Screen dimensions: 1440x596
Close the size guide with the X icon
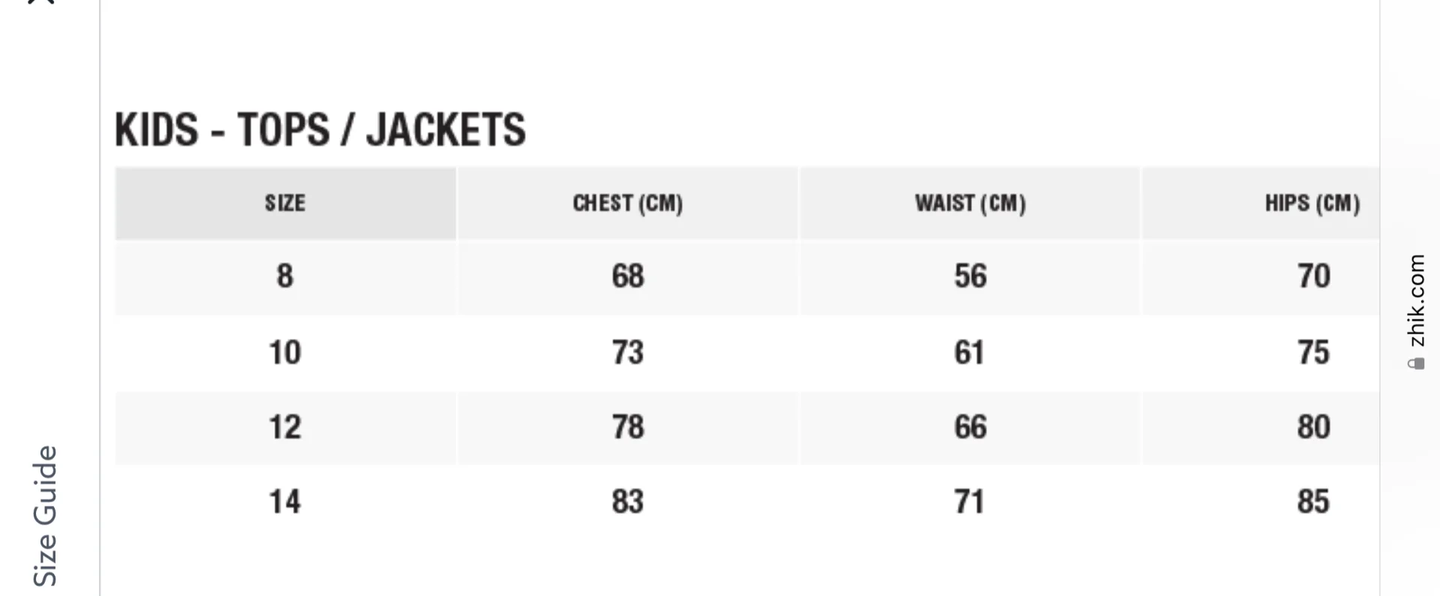(x=43, y=2)
